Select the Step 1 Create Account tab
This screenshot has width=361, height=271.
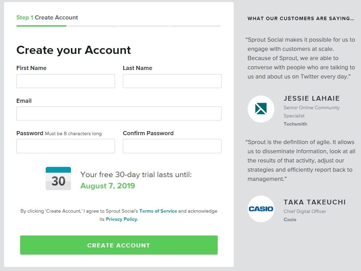point(47,18)
